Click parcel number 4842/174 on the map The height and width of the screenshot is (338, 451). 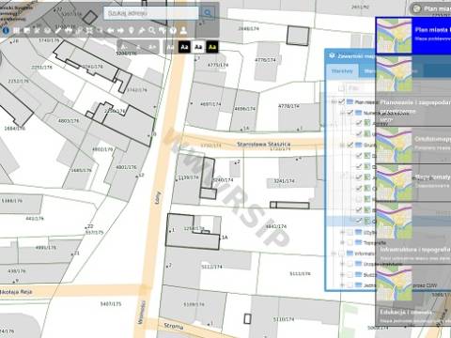tap(276, 226)
